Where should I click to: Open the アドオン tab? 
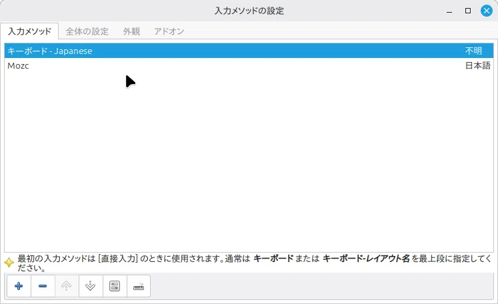169,31
